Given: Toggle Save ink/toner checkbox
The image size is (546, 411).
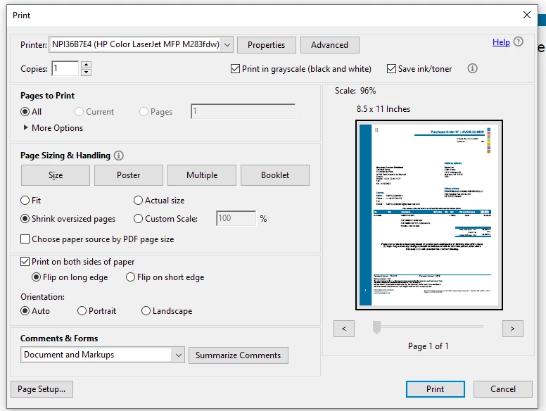Looking at the screenshot, I should (391, 68).
